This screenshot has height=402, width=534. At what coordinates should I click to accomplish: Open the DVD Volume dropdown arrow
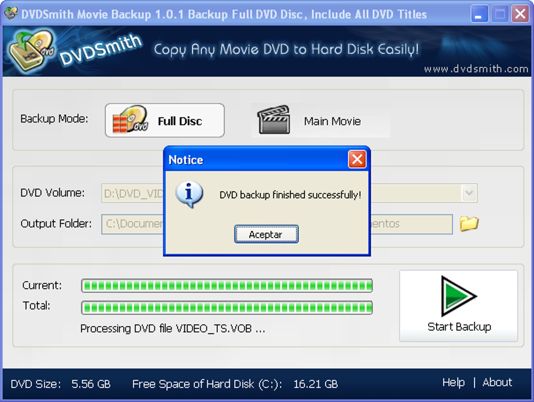[469, 193]
